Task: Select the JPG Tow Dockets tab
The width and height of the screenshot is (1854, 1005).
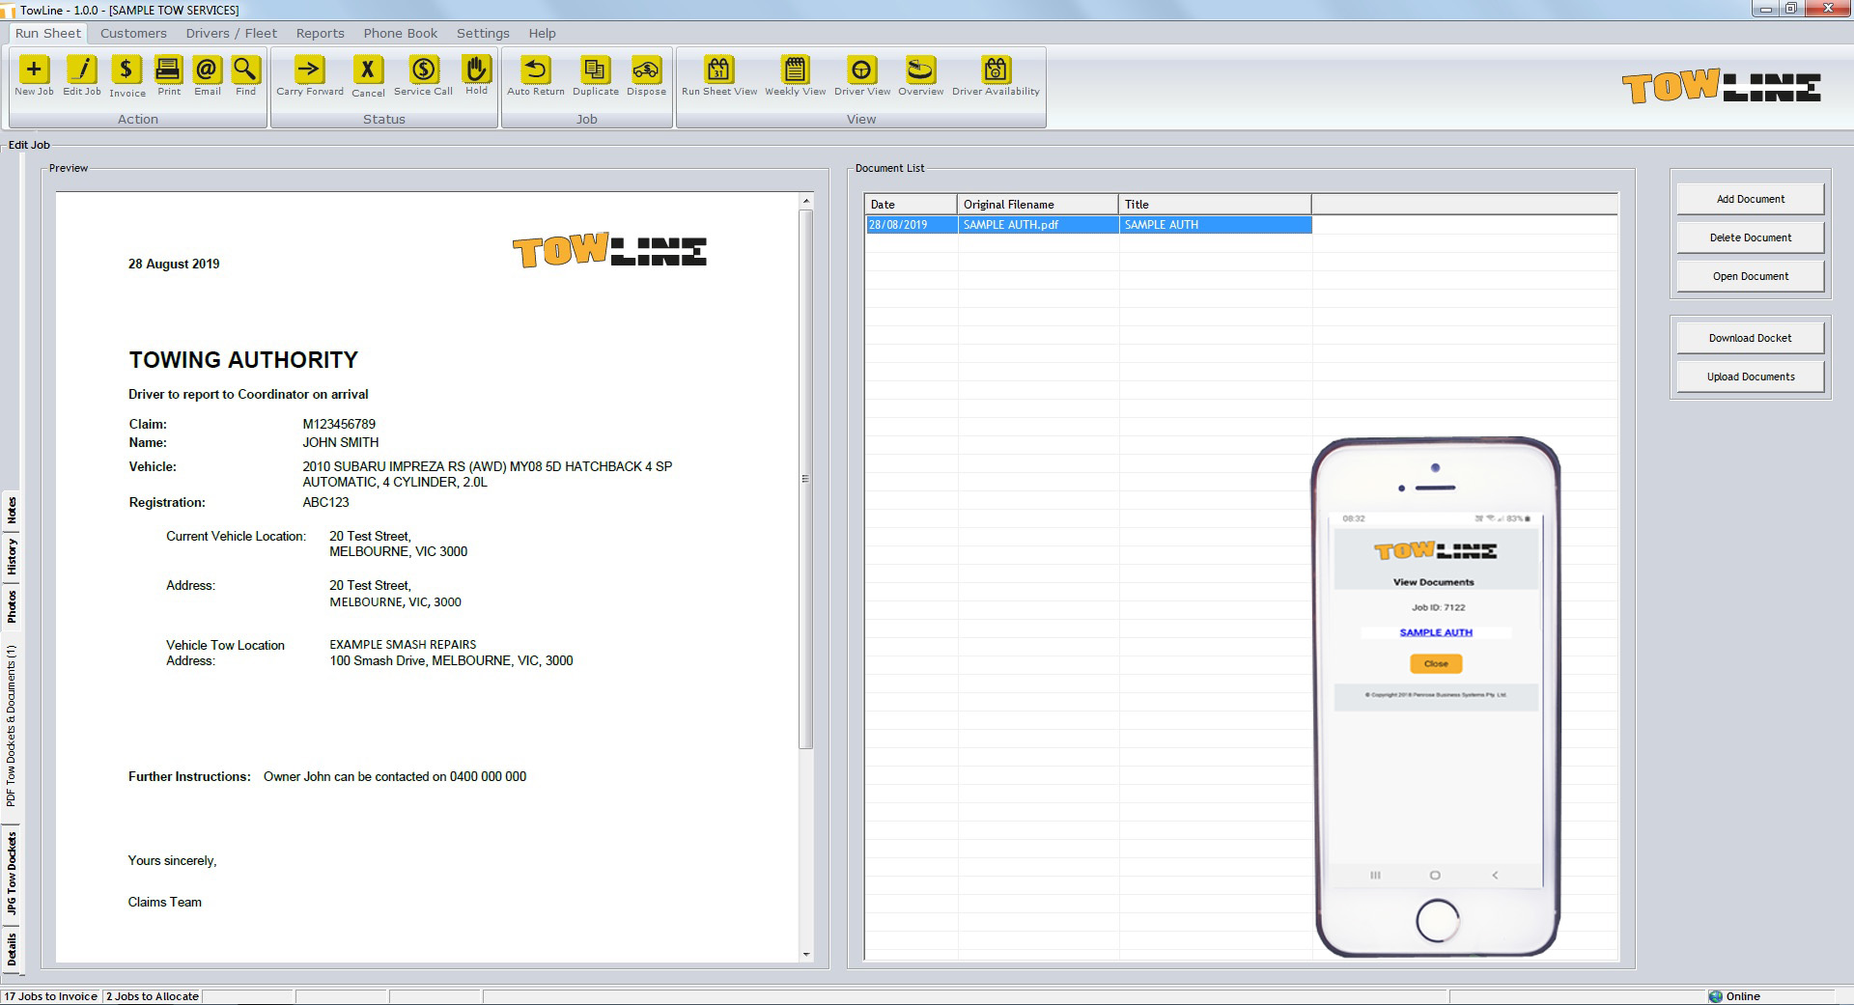Action: point(12,874)
